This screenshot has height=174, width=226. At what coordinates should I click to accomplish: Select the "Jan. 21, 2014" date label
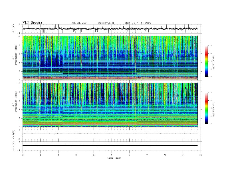80,23
